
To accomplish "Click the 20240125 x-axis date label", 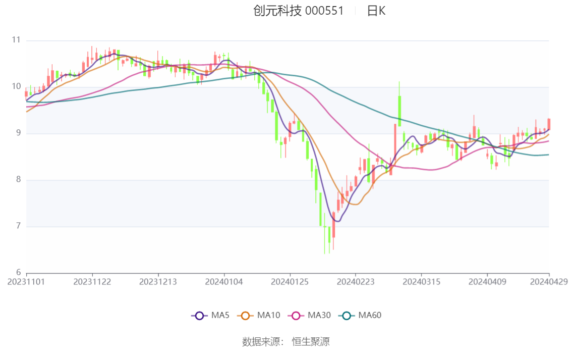I will coord(290,281).
